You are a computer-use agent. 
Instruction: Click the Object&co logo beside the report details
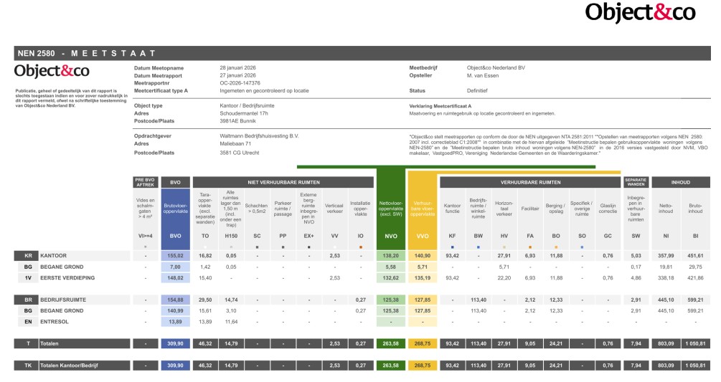pos(52,72)
